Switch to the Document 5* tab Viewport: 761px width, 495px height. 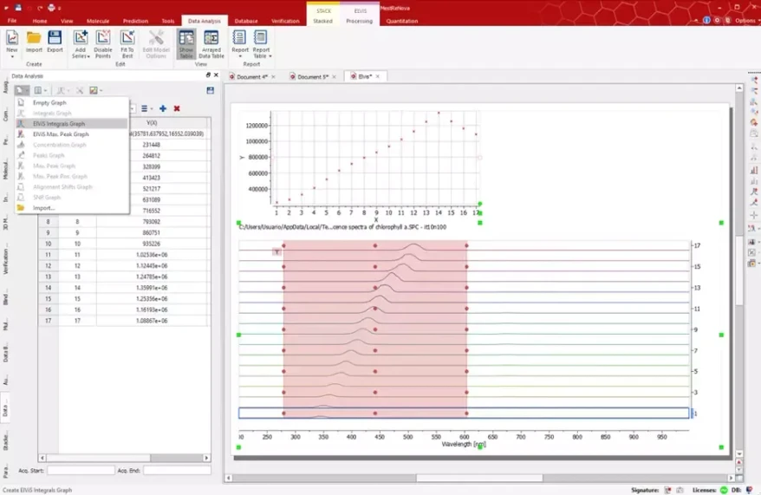coord(312,76)
